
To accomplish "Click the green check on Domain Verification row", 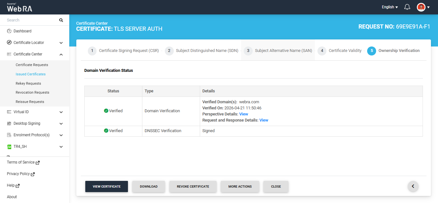I will coord(106,111).
